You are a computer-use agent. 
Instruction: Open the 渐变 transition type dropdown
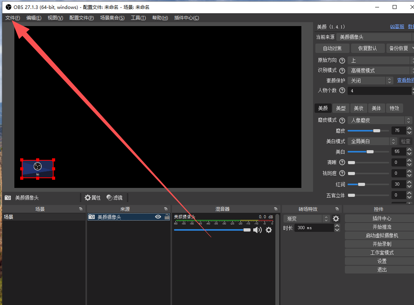click(x=306, y=219)
